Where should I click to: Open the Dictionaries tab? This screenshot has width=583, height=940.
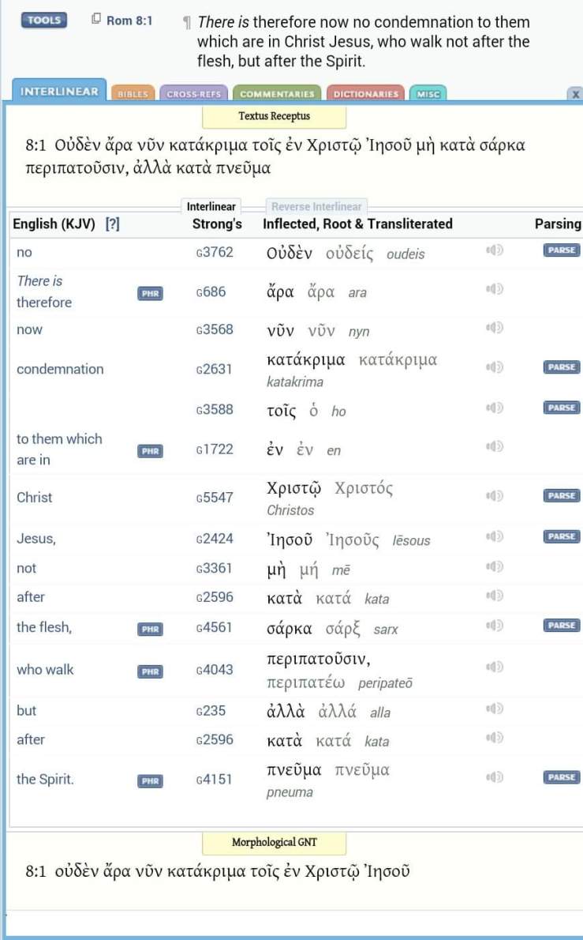(x=365, y=94)
